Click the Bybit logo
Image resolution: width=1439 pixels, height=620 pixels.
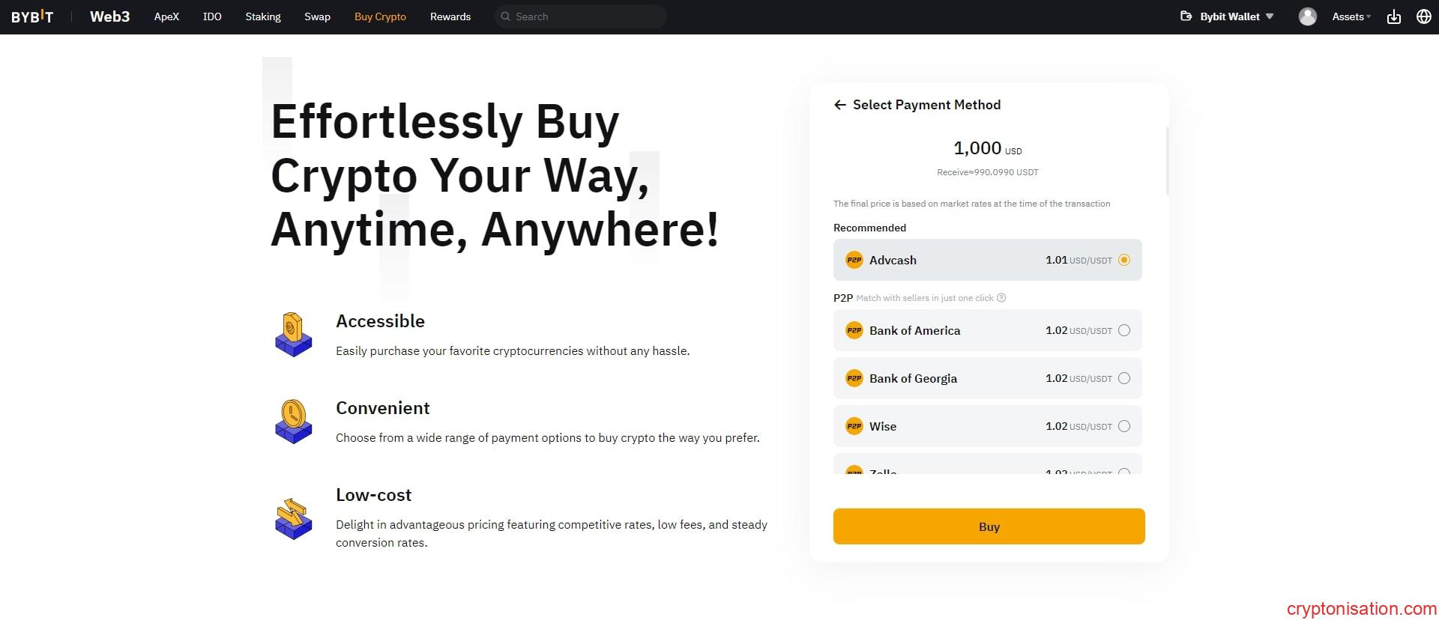[32, 16]
